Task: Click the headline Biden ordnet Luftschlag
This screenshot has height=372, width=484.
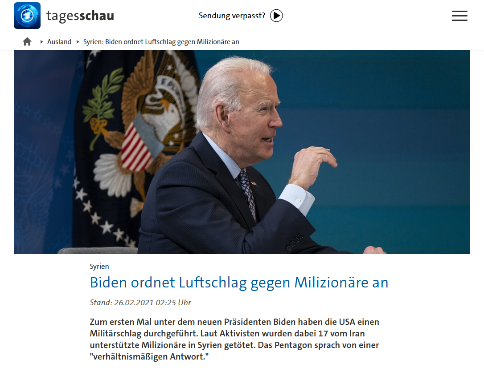Action: click(239, 283)
